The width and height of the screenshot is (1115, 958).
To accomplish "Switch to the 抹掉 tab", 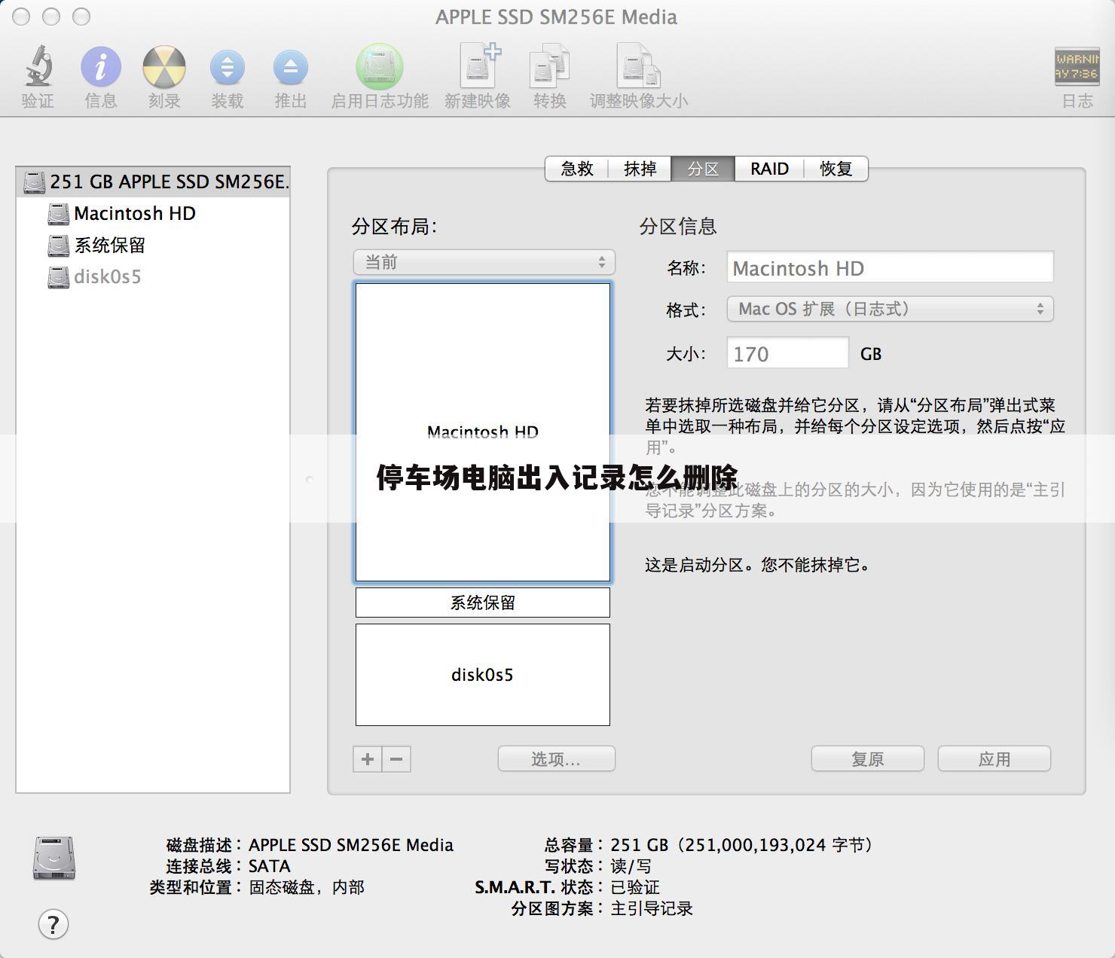I will (x=640, y=169).
